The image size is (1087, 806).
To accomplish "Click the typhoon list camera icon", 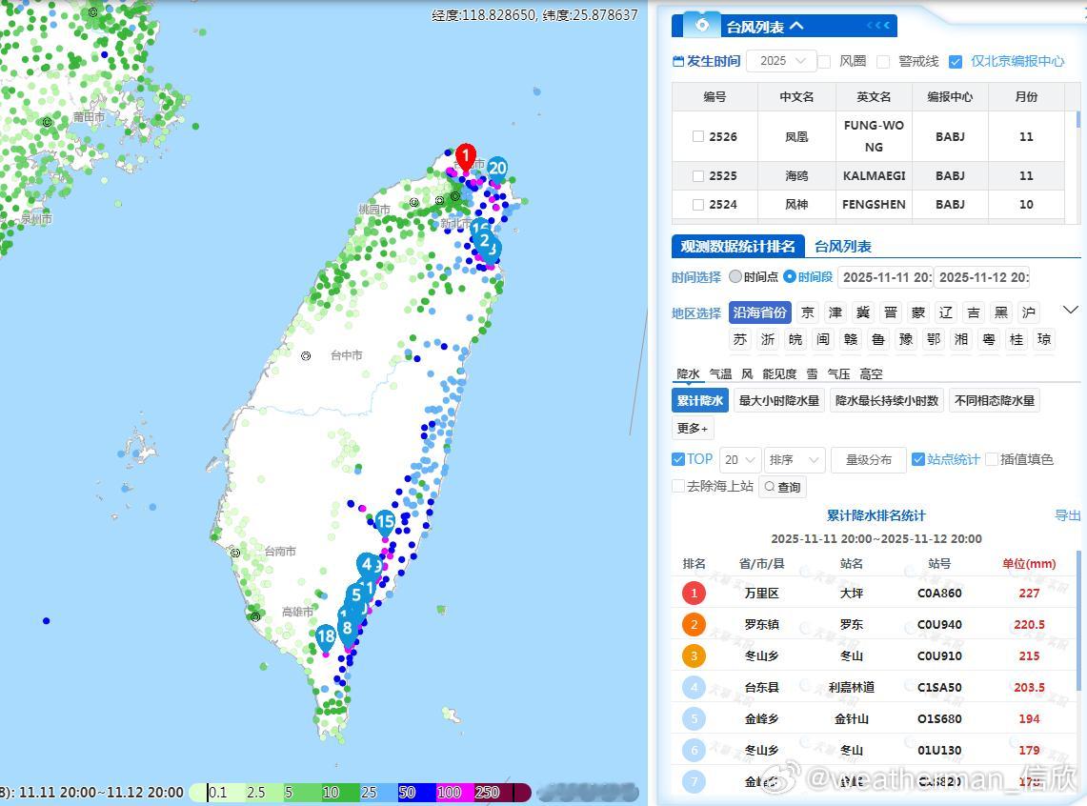I will (x=701, y=25).
